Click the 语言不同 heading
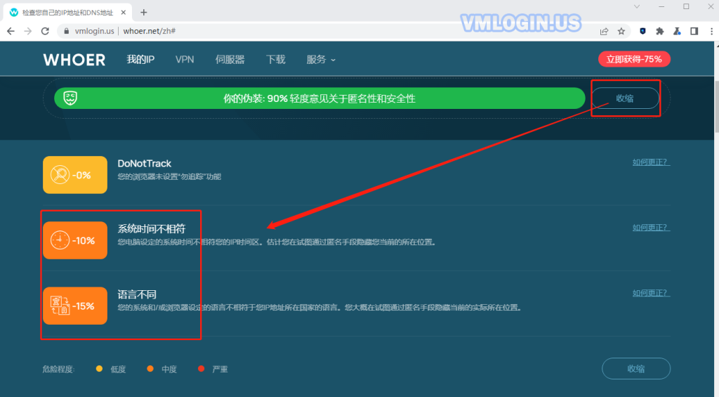 pyautogui.click(x=137, y=294)
